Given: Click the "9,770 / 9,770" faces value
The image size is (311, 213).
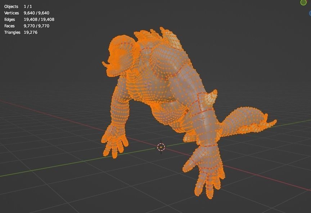Looking at the screenshot, I should 36,26.
